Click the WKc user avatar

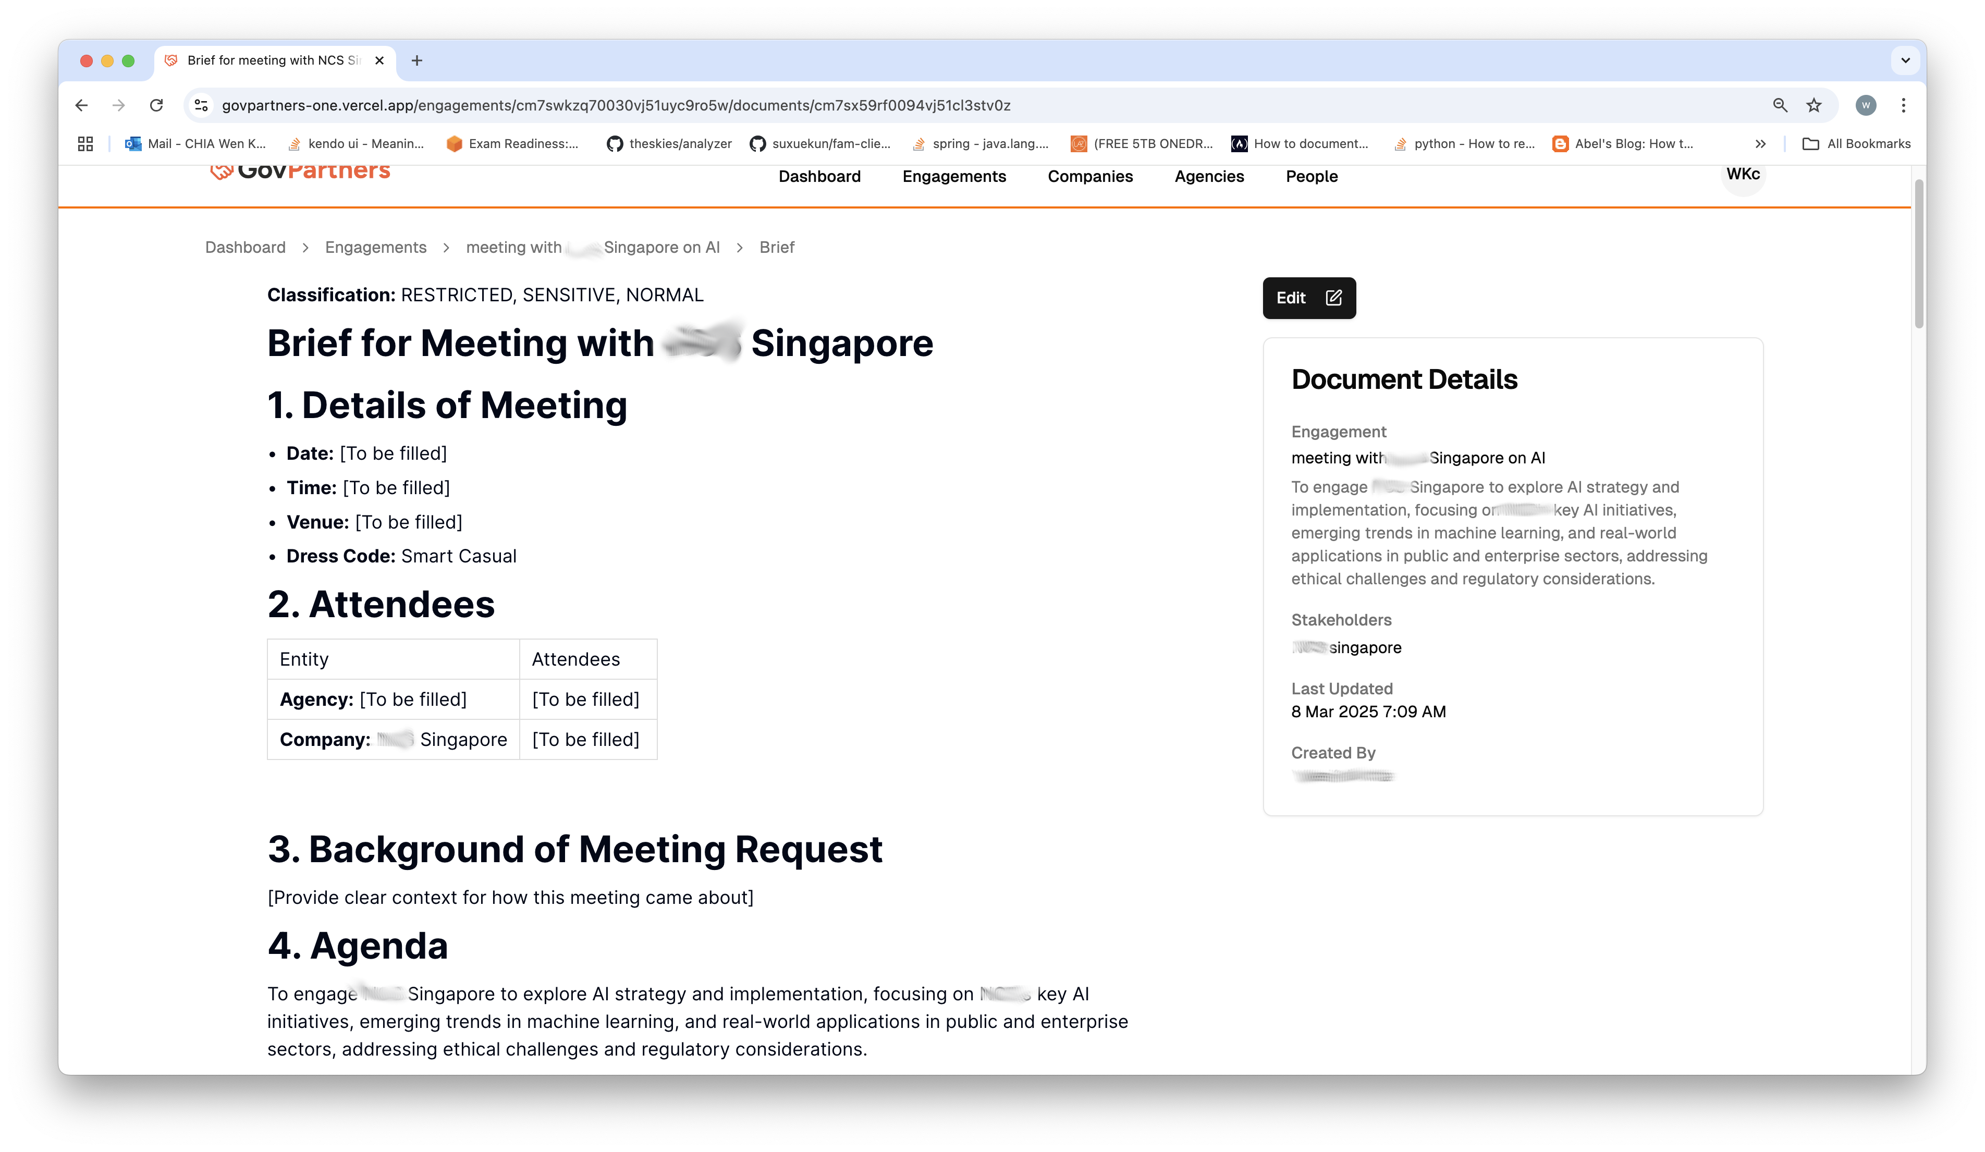(x=1743, y=175)
